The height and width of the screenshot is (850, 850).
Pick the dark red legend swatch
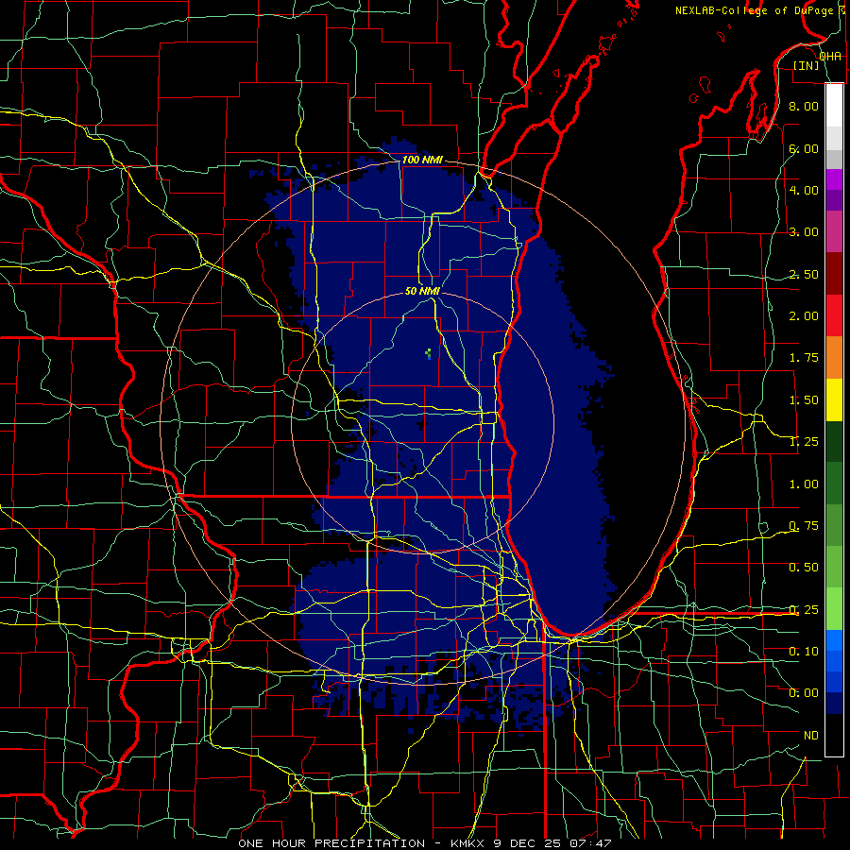click(x=834, y=274)
